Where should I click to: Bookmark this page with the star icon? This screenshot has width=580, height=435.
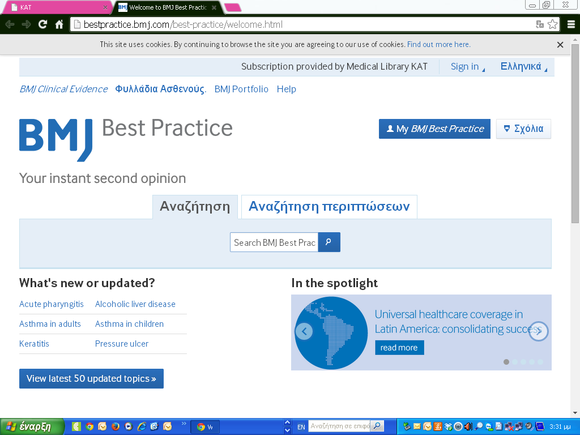[552, 24]
